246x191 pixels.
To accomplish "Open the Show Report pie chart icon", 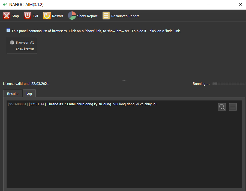I will tap(72, 16).
